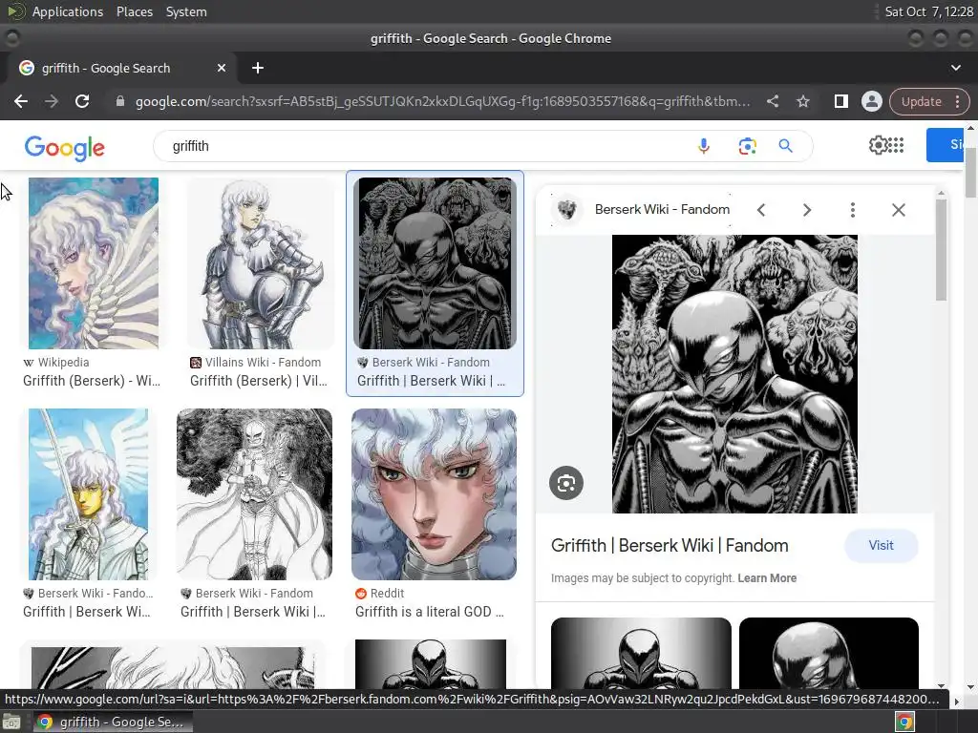Reload the current page
The width and height of the screenshot is (978, 733).
[x=82, y=101]
